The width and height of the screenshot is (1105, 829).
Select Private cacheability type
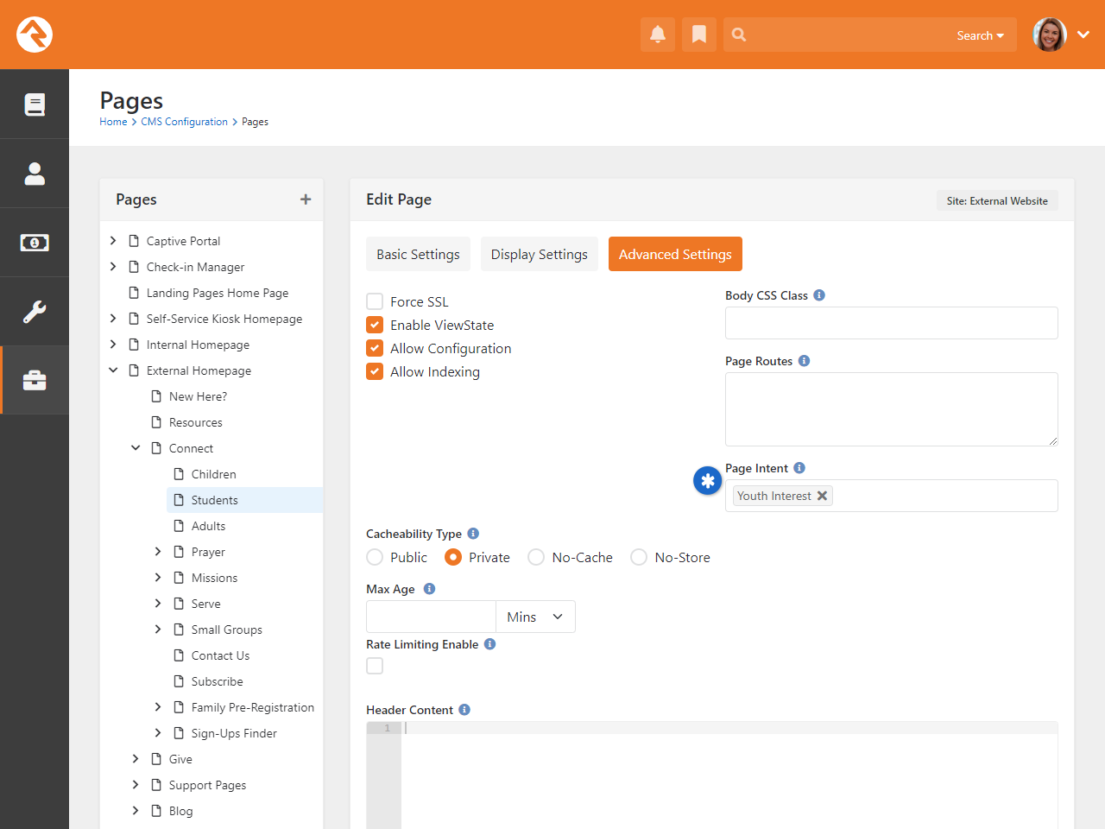(453, 557)
